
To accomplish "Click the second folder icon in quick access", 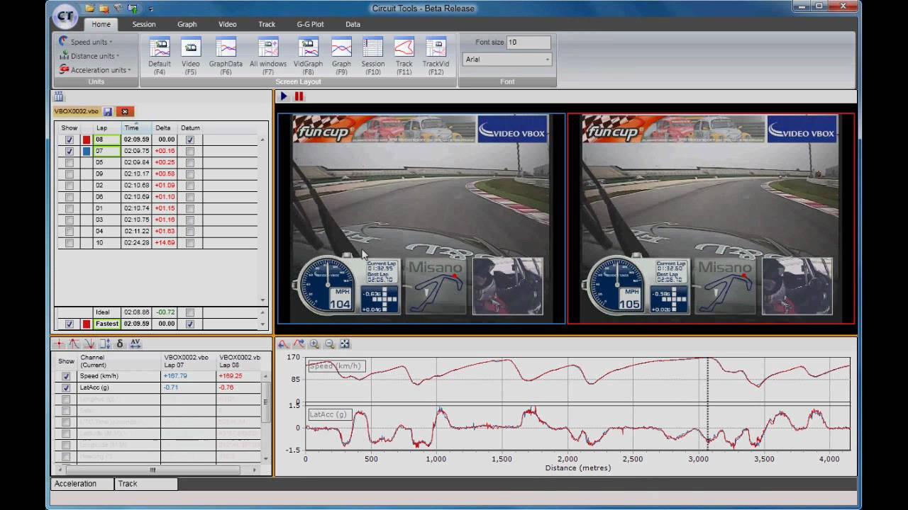I will point(104,8).
